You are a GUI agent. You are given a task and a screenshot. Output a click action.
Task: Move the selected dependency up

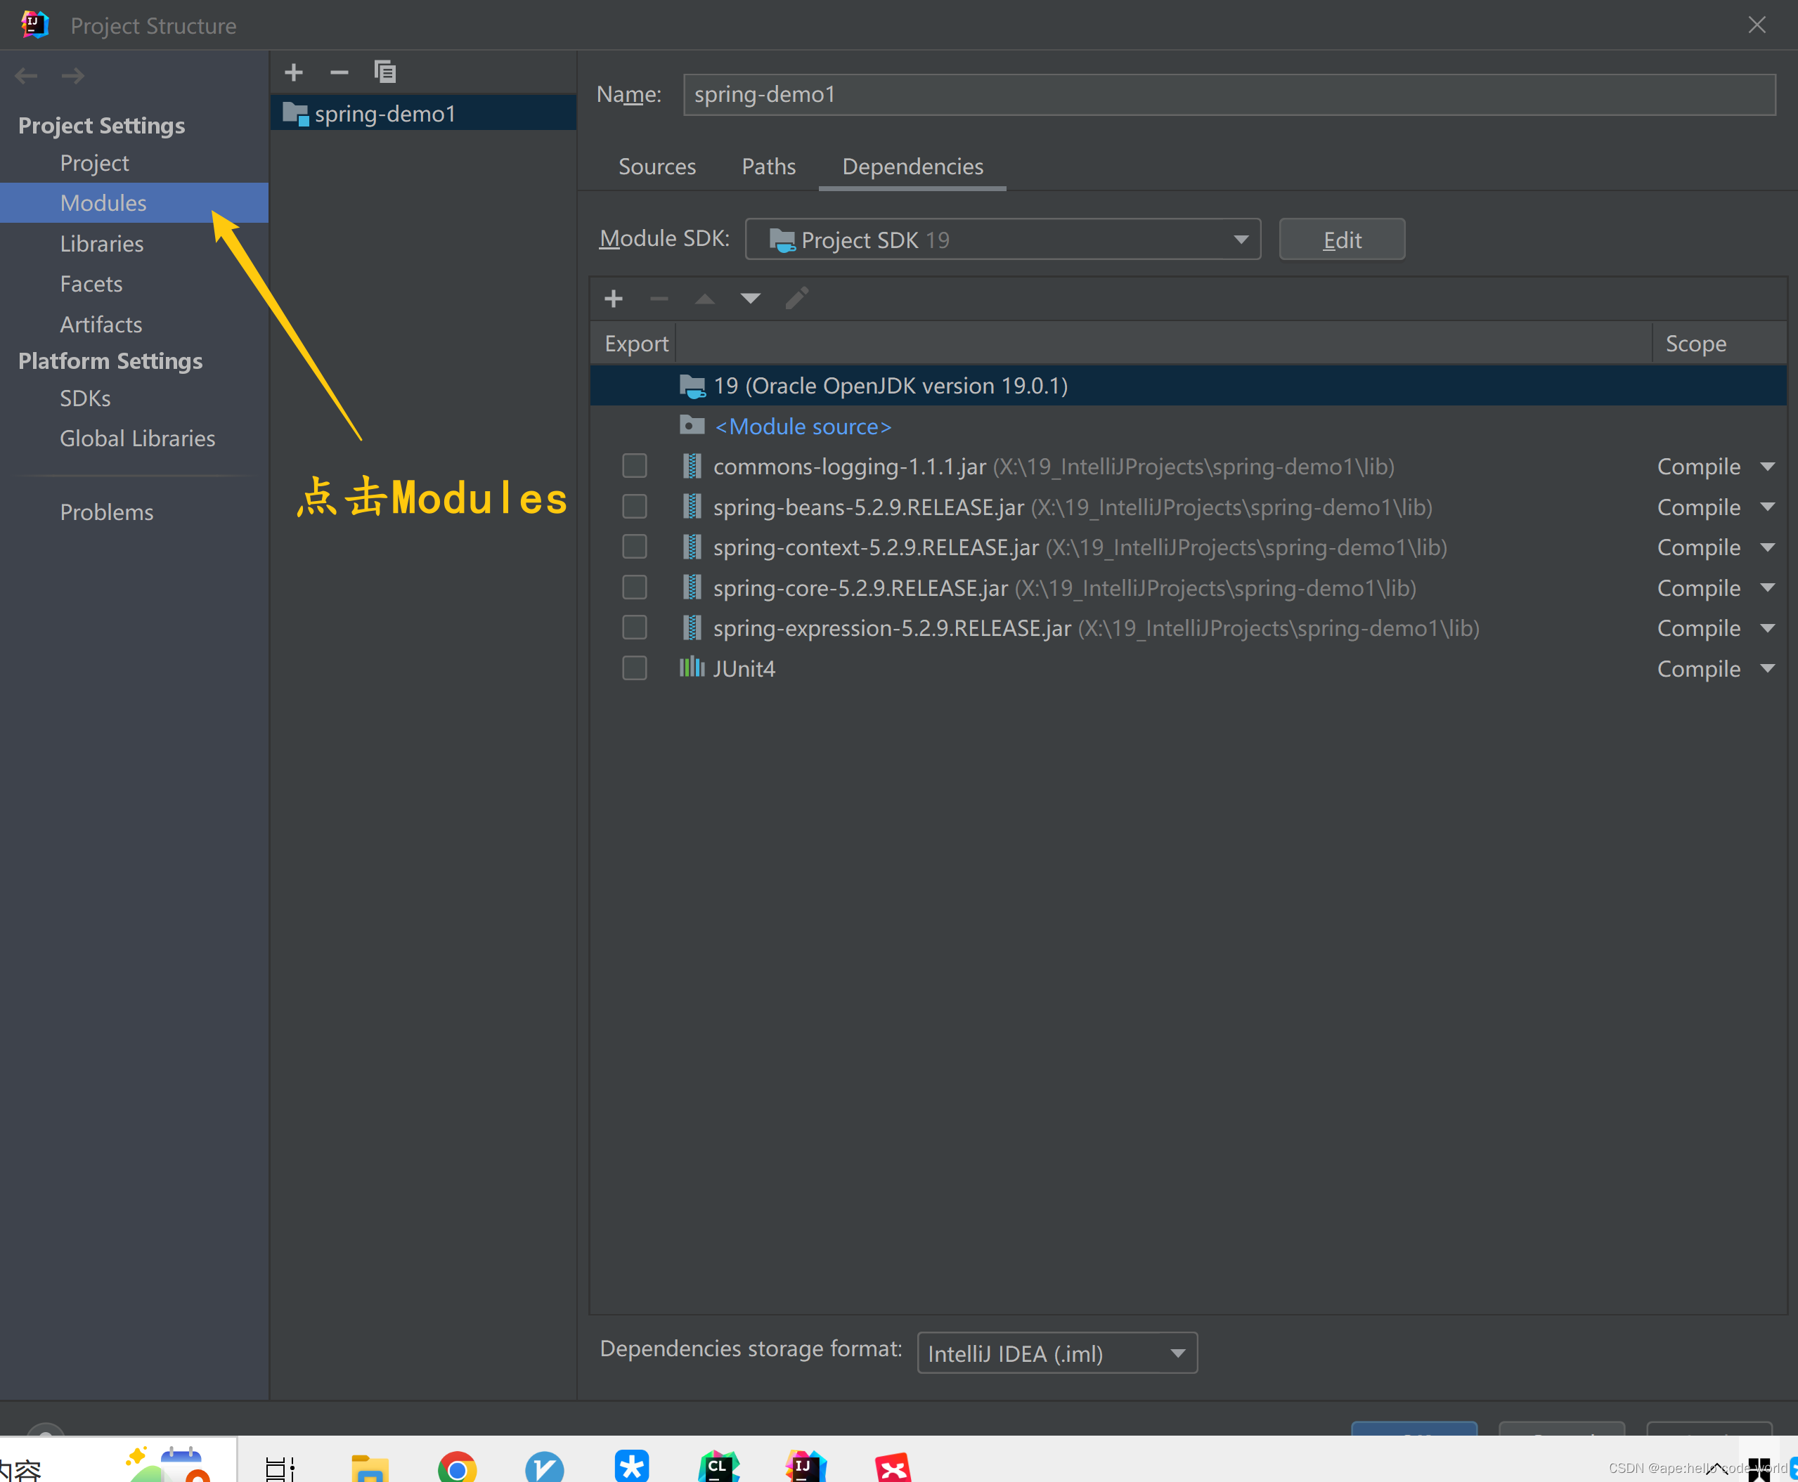pos(704,299)
